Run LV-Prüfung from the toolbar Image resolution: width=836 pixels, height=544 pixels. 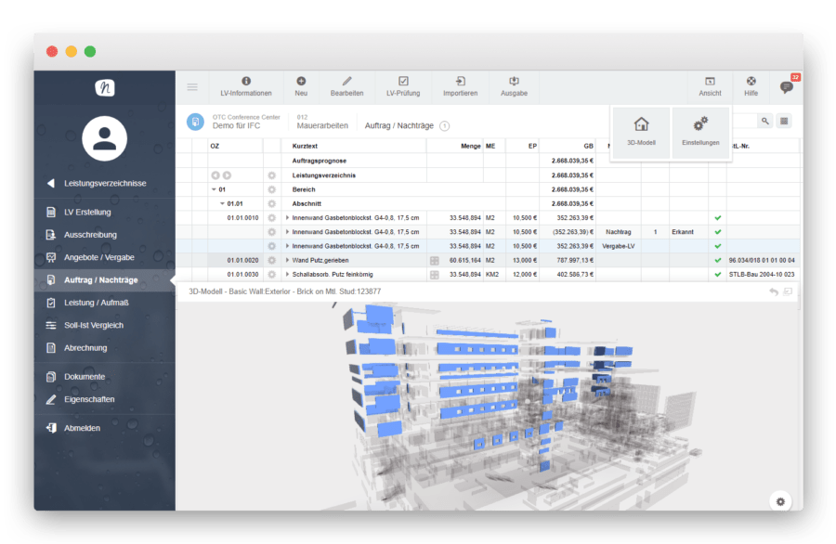point(403,87)
